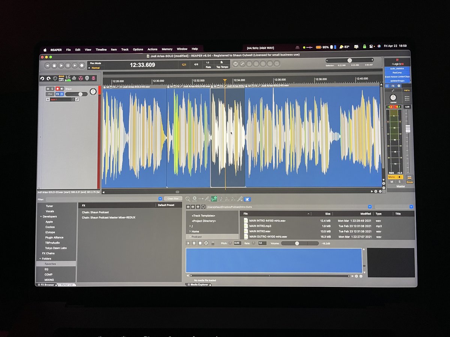This screenshot has height=337, width=450.
Task: Toggle the transport repeat loop button
Action: (x=235, y=64)
